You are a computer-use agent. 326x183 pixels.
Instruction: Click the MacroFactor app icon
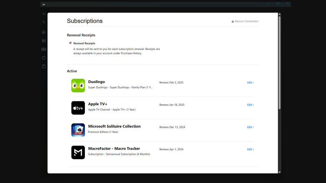[x=78, y=152]
